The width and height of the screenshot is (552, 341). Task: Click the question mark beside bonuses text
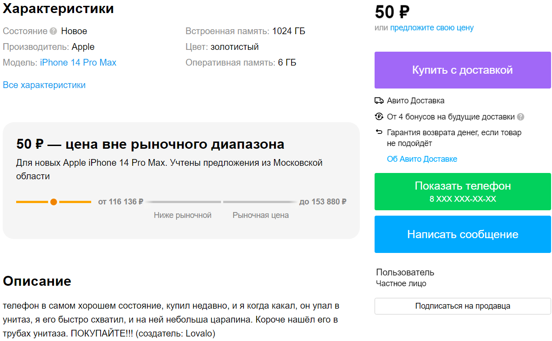(x=521, y=117)
